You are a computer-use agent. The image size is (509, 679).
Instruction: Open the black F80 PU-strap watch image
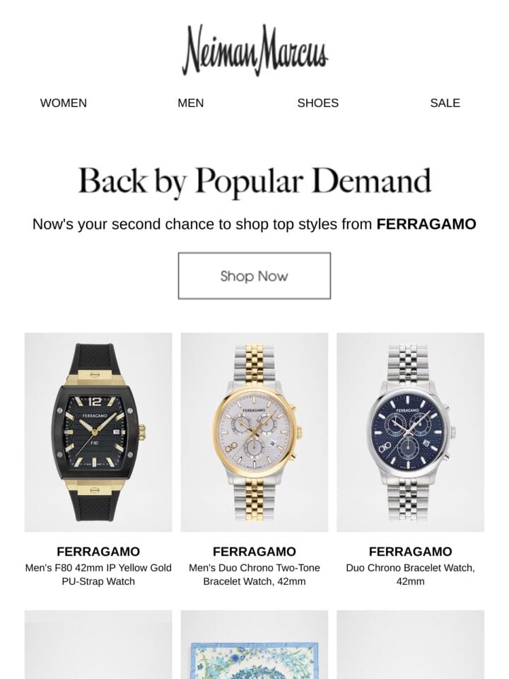[98, 432]
